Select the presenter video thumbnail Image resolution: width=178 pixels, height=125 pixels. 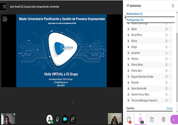pos(115,119)
